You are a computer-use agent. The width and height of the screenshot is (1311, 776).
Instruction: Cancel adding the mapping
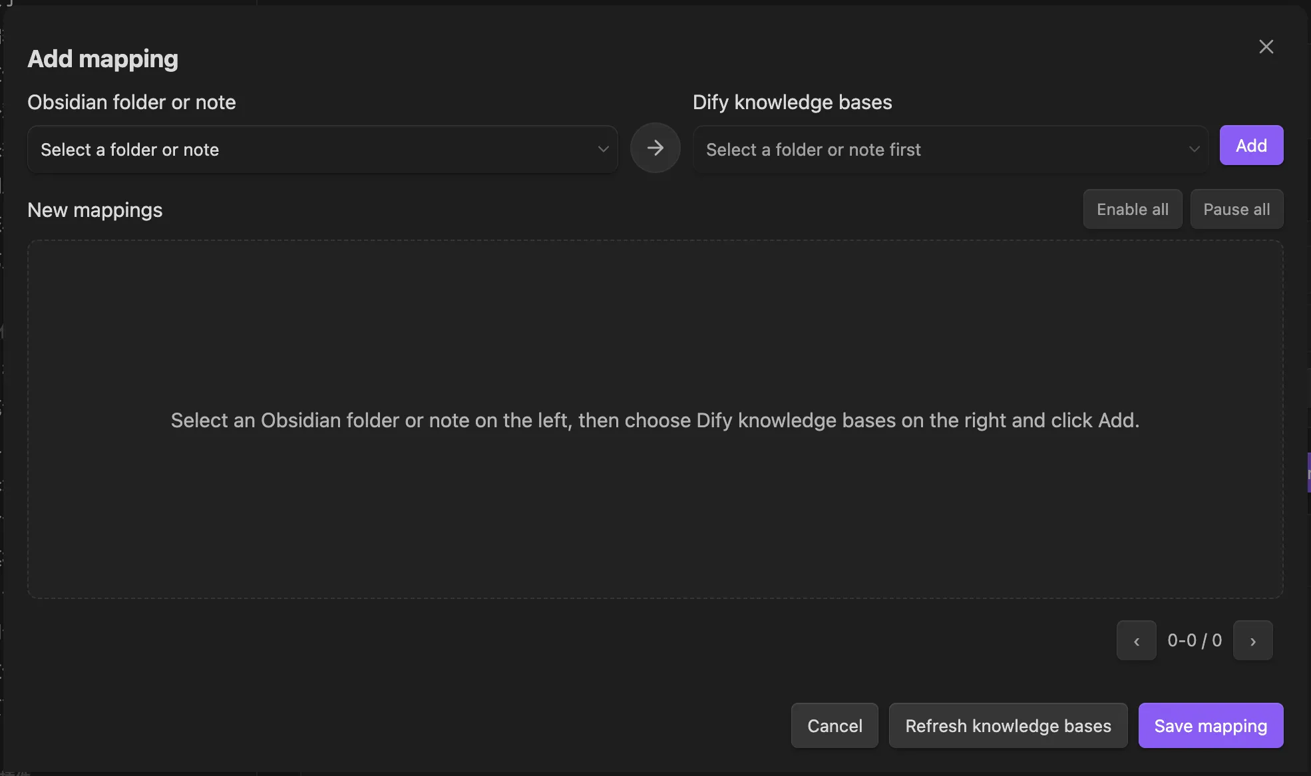click(835, 725)
